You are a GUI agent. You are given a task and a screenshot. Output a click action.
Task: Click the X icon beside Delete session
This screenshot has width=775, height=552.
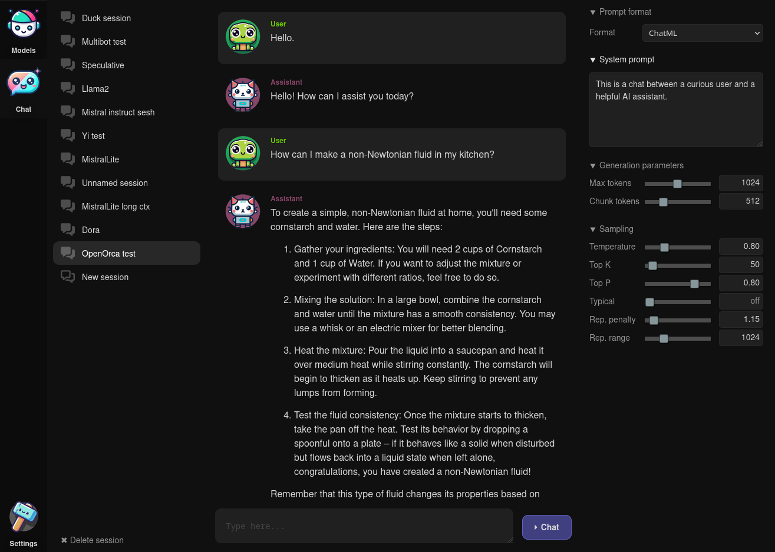[64, 540]
